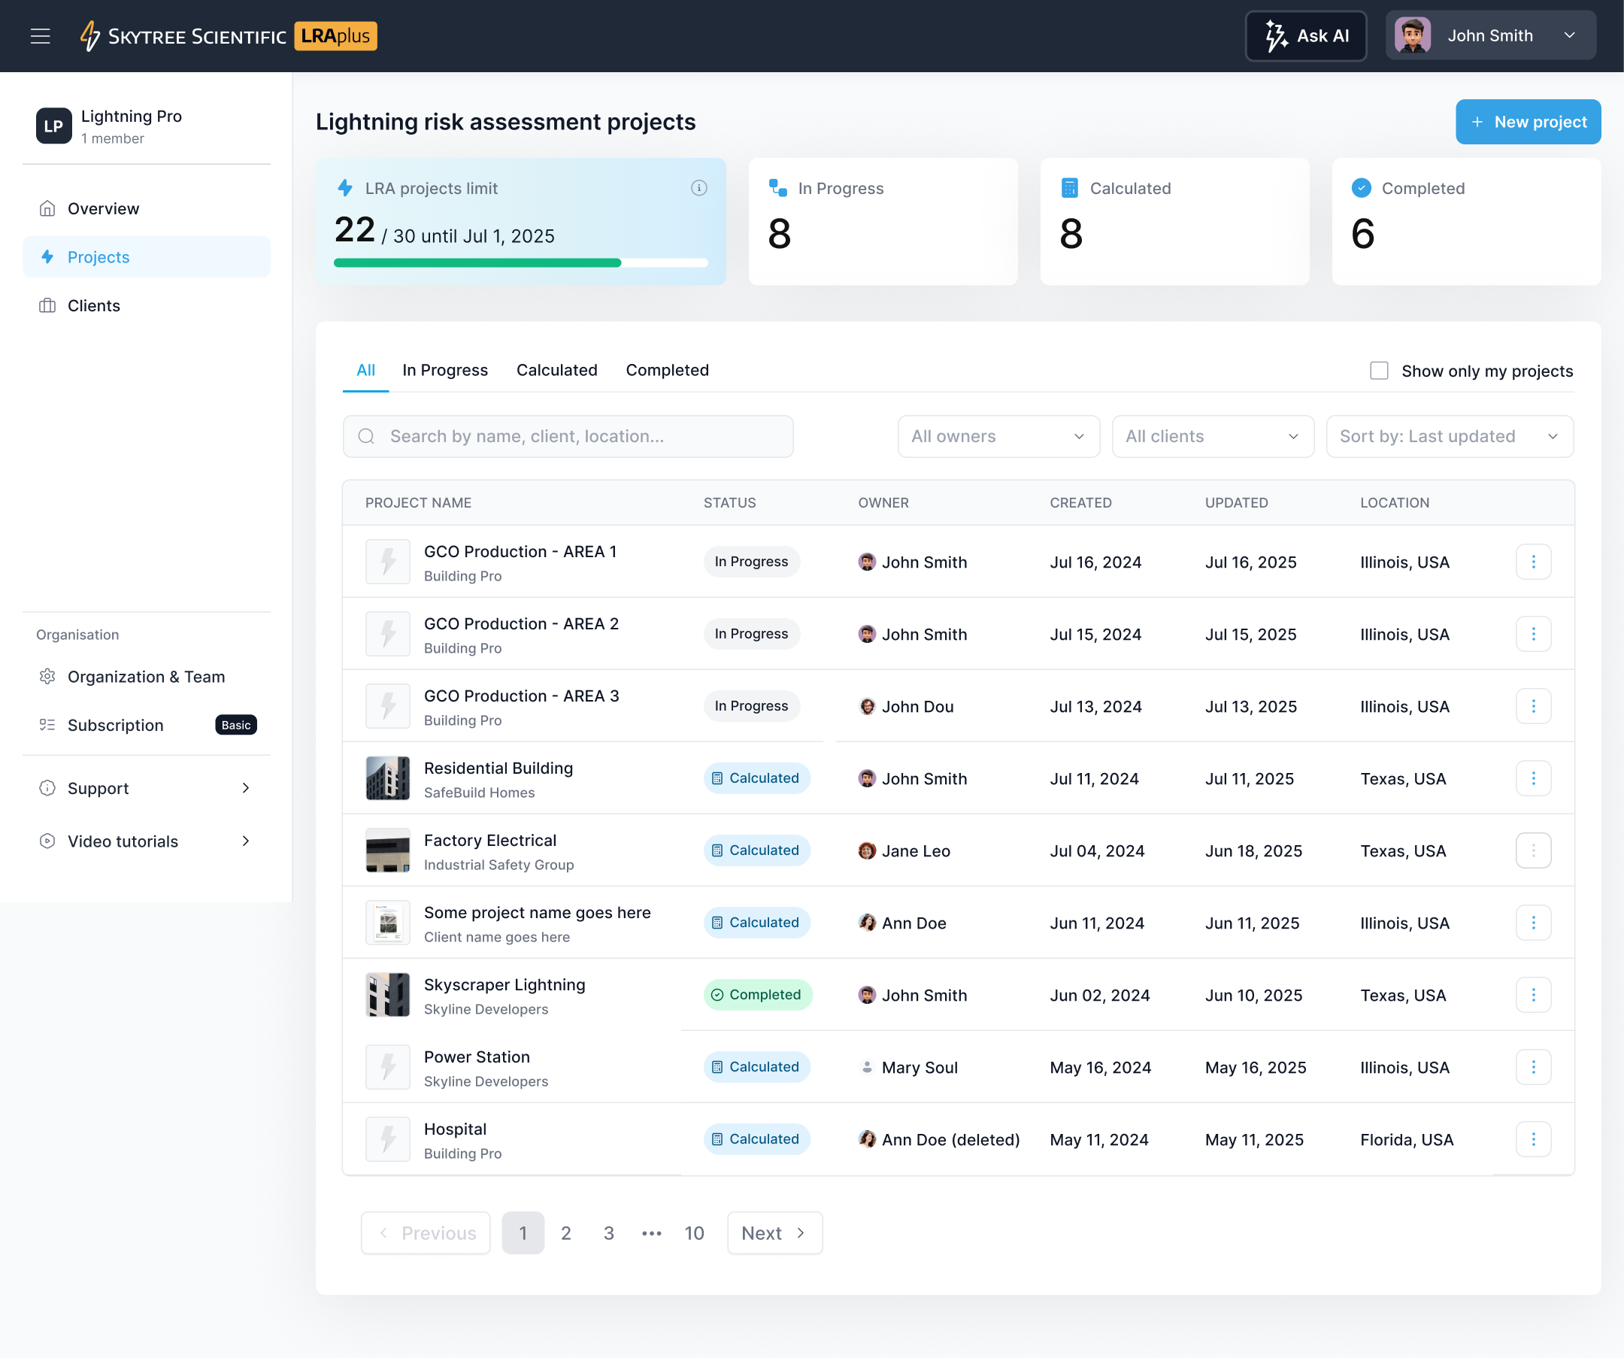This screenshot has width=1624, height=1358.
Task: Select the Completed tab
Action: click(667, 370)
